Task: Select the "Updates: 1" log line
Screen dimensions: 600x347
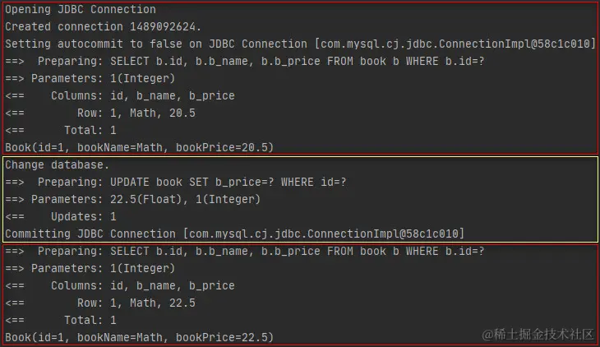Action: [83, 216]
